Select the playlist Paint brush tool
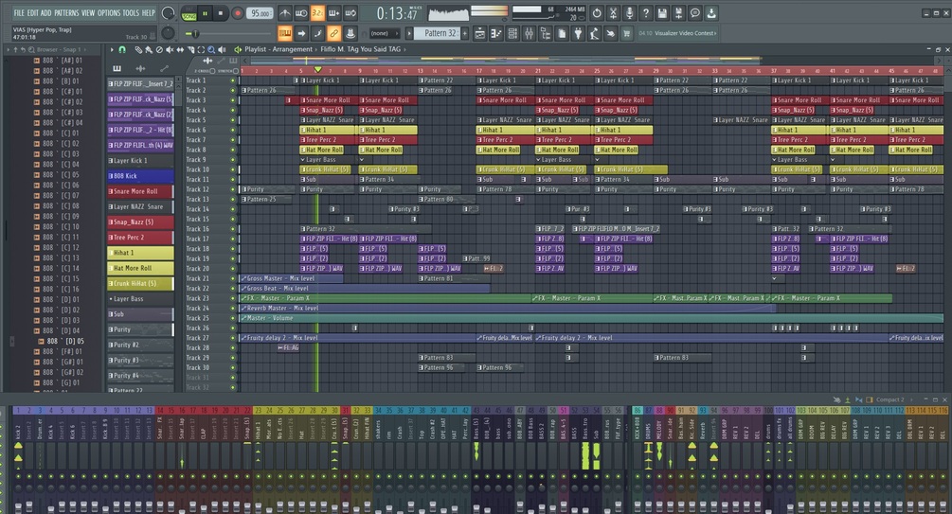Screen dimensions: 952x514 pos(149,50)
